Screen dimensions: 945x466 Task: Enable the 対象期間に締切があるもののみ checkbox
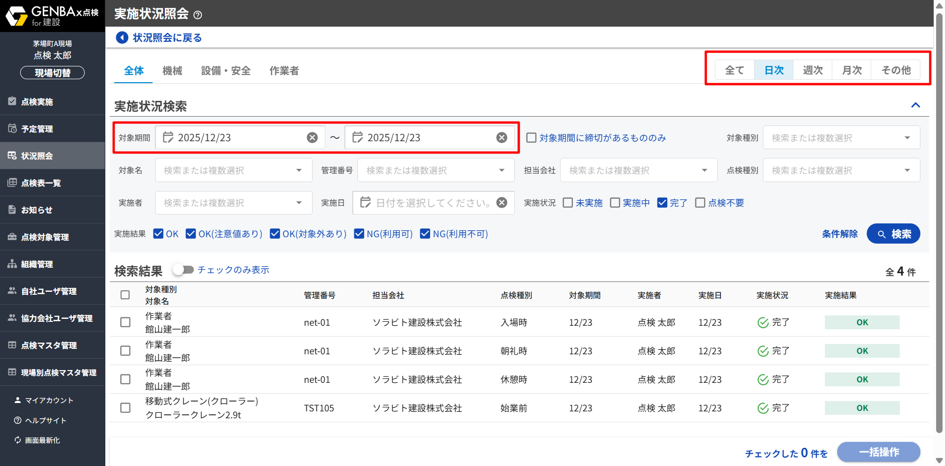(532, 138)
